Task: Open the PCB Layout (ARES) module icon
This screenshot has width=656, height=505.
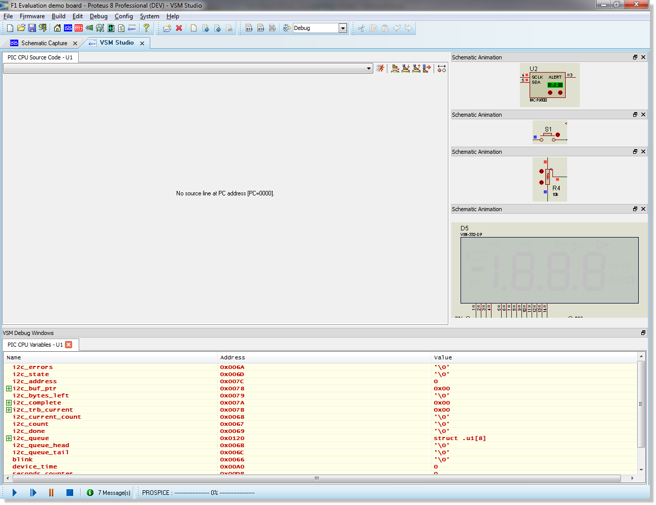Action: [79, 28]
